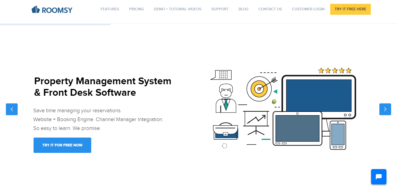Click the Roomsy logo
The image size is (397, 190).
pos(52,10)
